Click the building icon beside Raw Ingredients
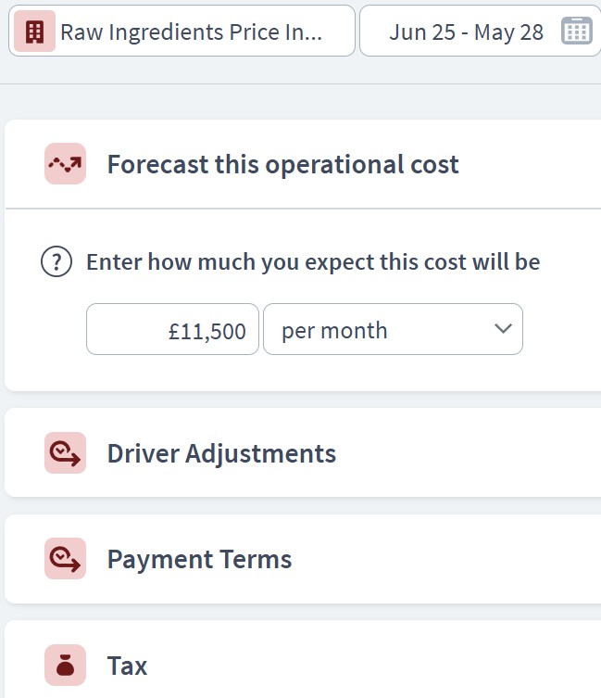Image resolution: width=601 pixels, height=698 pixels. (x=34, y=32)
